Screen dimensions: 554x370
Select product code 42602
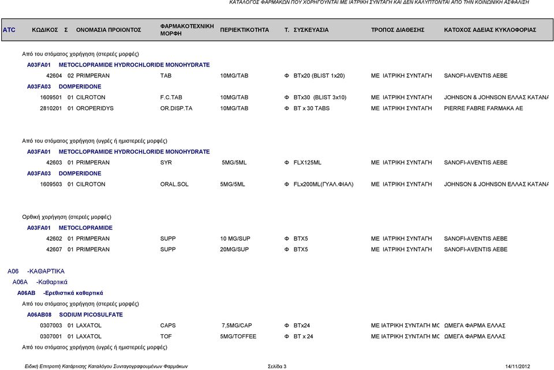pos(54,238)
